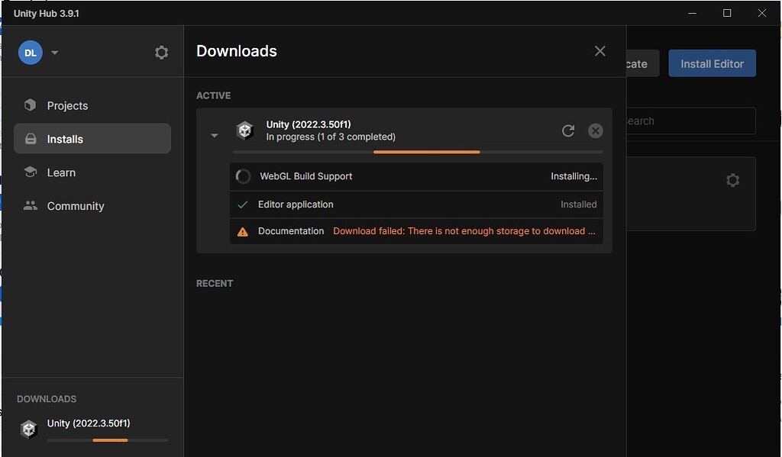Open the Community people icon
The width and height of the screenshot is (782, 457).
tap(30, 205)
